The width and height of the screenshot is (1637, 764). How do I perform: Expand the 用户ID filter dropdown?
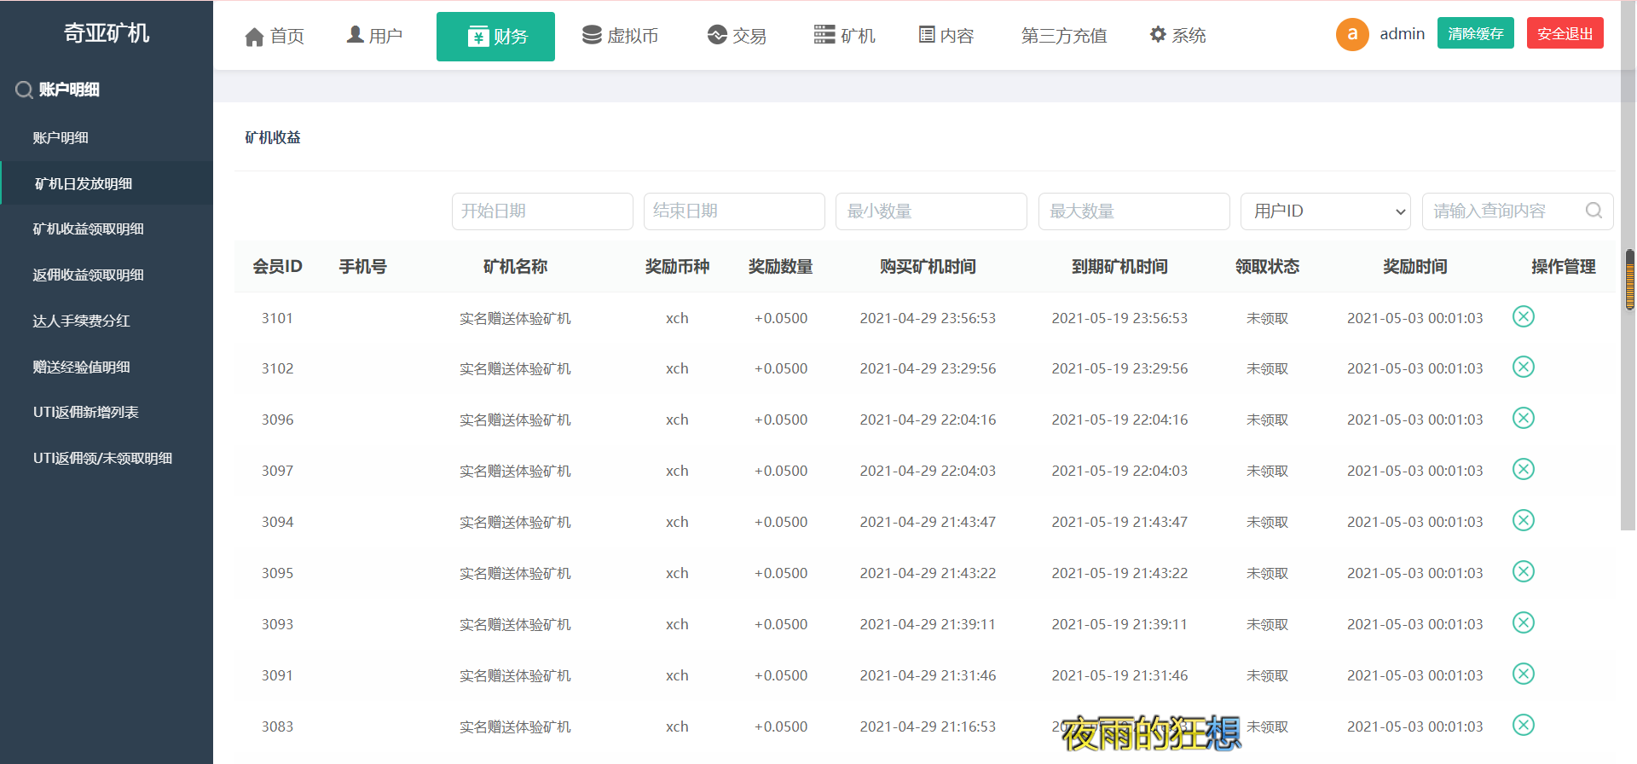point(1325,211)
